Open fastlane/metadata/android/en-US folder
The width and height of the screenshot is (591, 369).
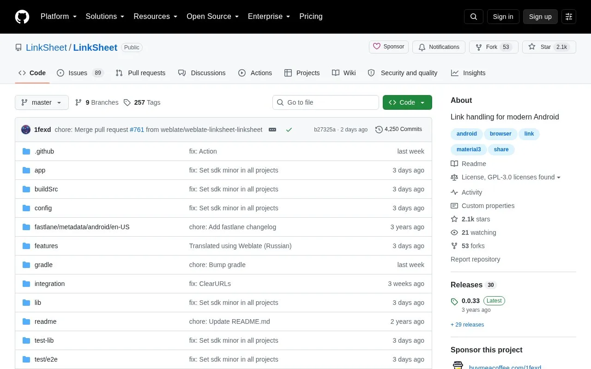[82, 227]
